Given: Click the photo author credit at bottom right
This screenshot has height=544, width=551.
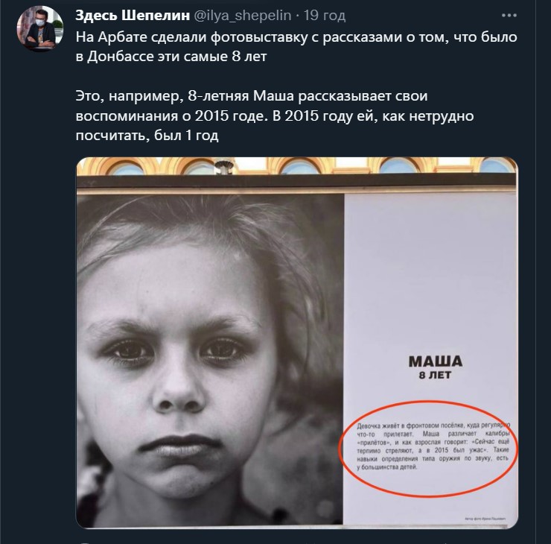Looking at the screenshot, I should pos(485,519).
